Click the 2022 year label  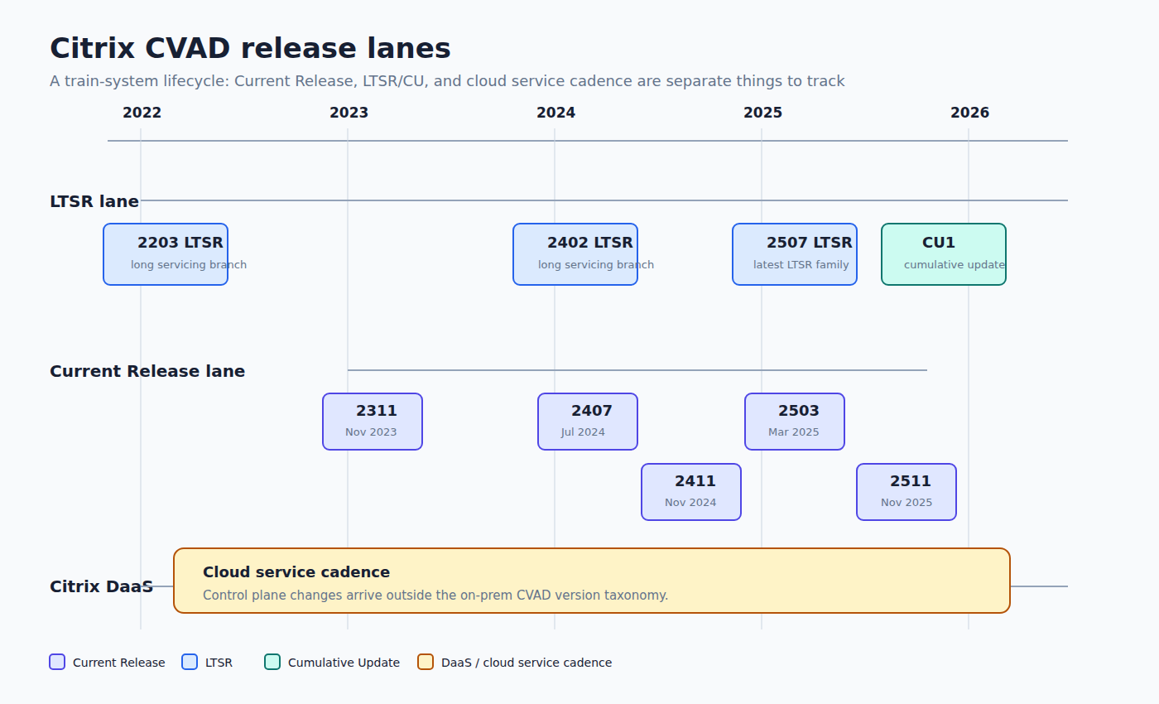(142, 113)
